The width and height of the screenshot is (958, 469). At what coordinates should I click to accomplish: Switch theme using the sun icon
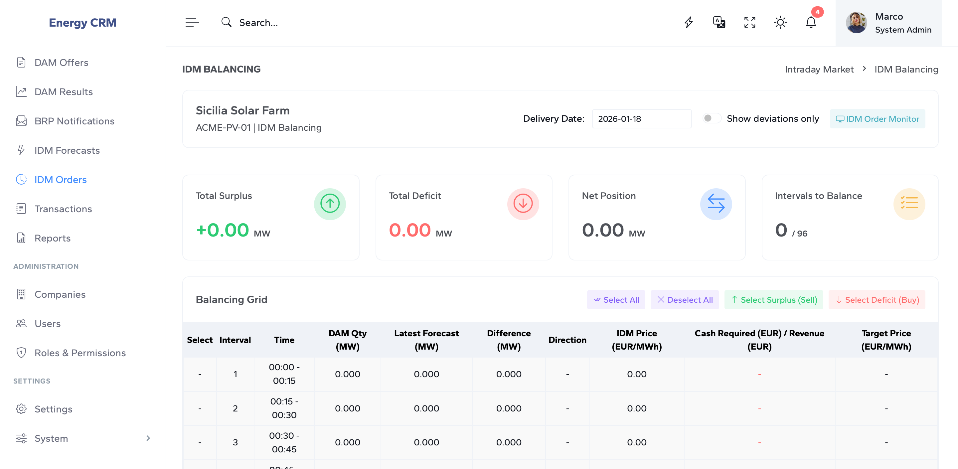780,23
